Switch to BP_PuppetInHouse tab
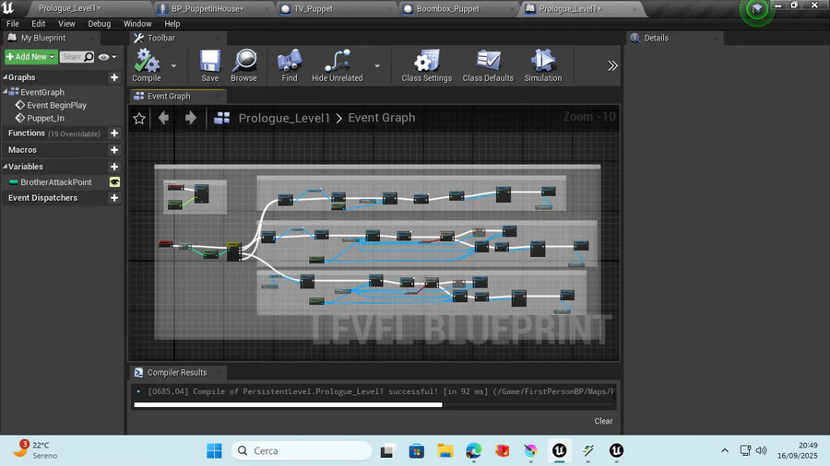Screen dimensions: 830x466 pyautogui.click(x=207, y=9)
